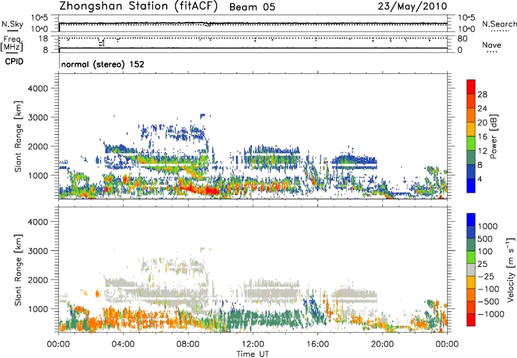
Task: Click the '20:00' time axis label
Action: [383, 344]
